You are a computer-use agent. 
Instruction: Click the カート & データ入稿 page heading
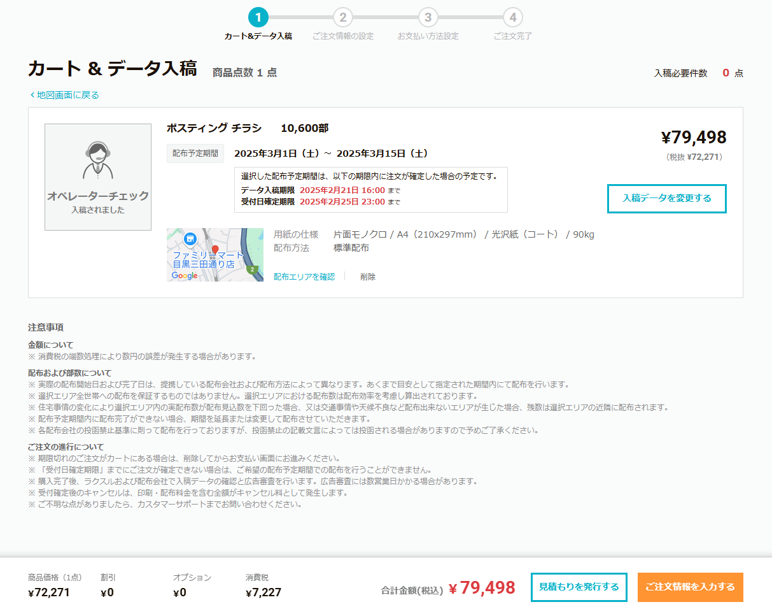point(113,69)
